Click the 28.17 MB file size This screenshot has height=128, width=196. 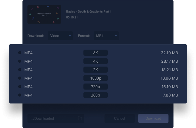tap(170, 61)
